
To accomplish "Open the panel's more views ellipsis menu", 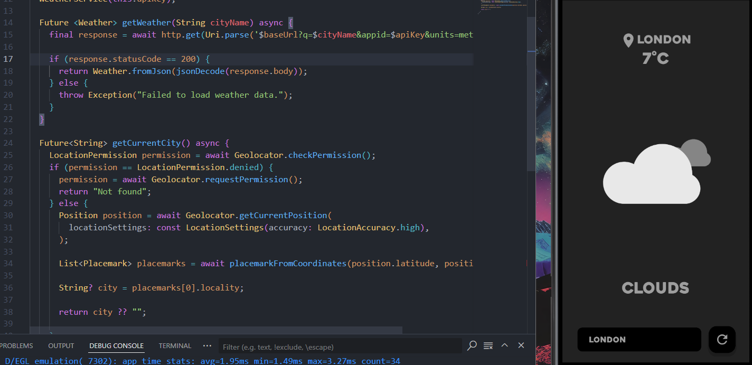I will click(x=207, y=345).
